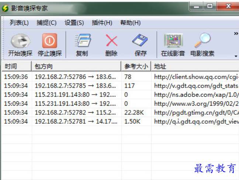This screenshot has height=180, width=239.
Task: Click the size value 22.28K
Action: [134, 113]
